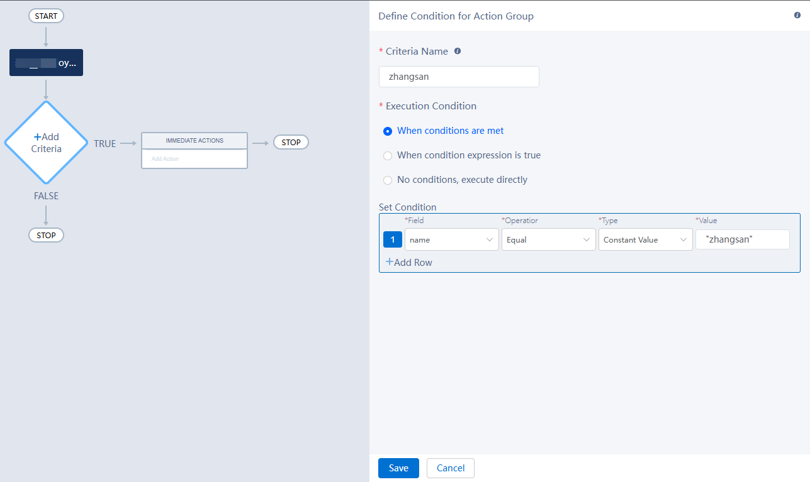Click the info icon beside Criteria Name
Image resolution: width=810 pixels, height=482 pixels.
(x=458, y=51)
